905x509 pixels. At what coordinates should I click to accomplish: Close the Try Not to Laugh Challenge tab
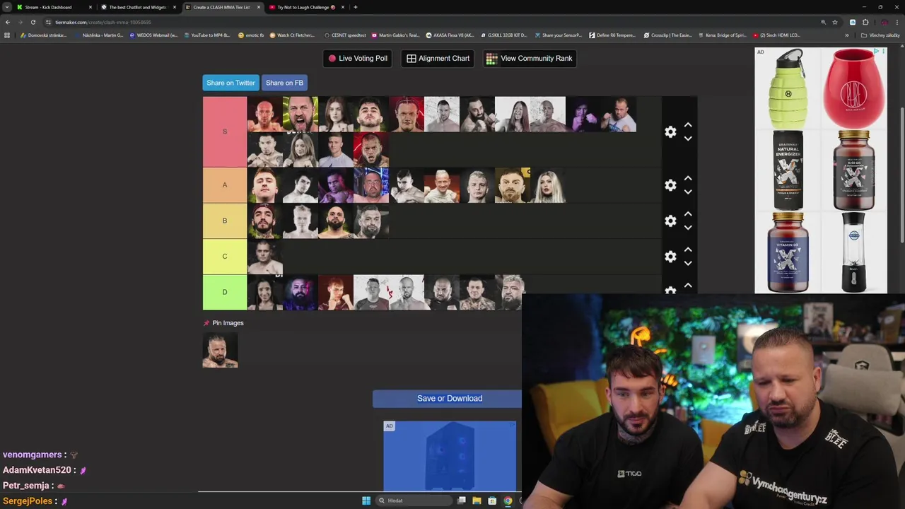[x=343, y=7]
